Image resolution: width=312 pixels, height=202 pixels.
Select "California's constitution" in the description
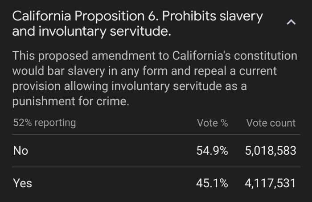tap(238, 56)
